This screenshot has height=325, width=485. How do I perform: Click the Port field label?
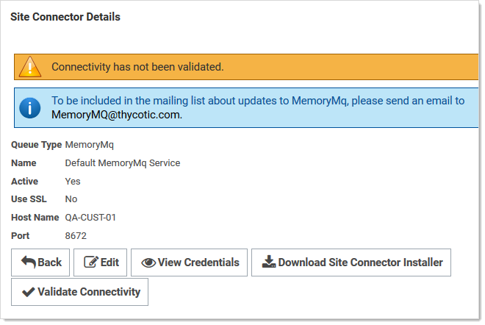20,236
